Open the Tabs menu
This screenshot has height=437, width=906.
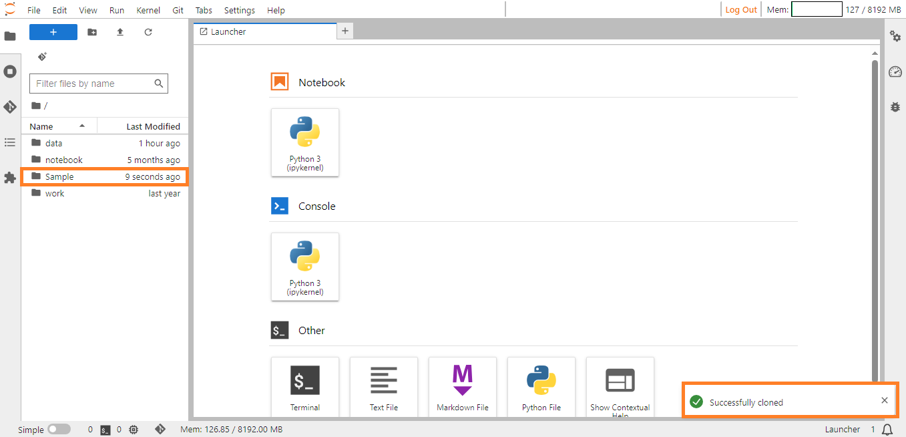tap(204, 10)
